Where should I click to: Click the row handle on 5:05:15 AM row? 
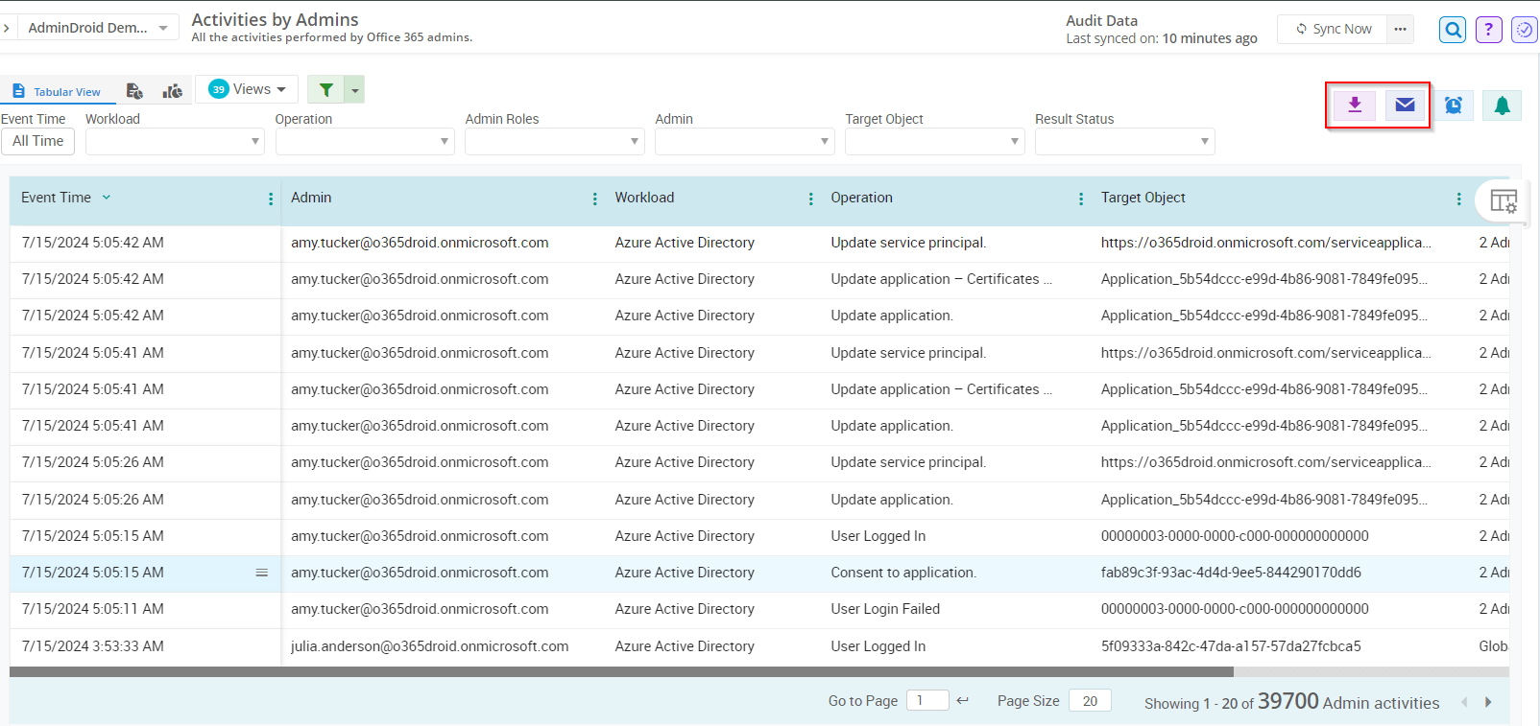click(x=261, y=573)
